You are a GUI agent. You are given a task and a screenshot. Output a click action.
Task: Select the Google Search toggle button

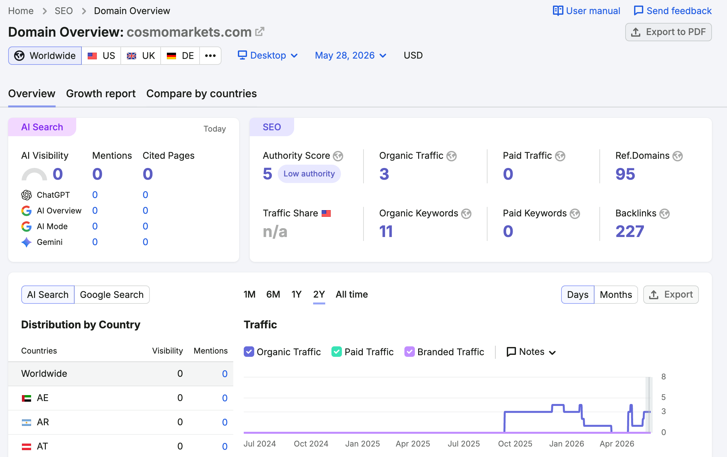coord(112,295)
